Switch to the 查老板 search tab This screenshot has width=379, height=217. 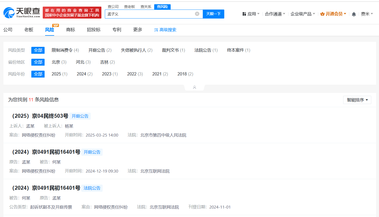[x=130, y=7]
